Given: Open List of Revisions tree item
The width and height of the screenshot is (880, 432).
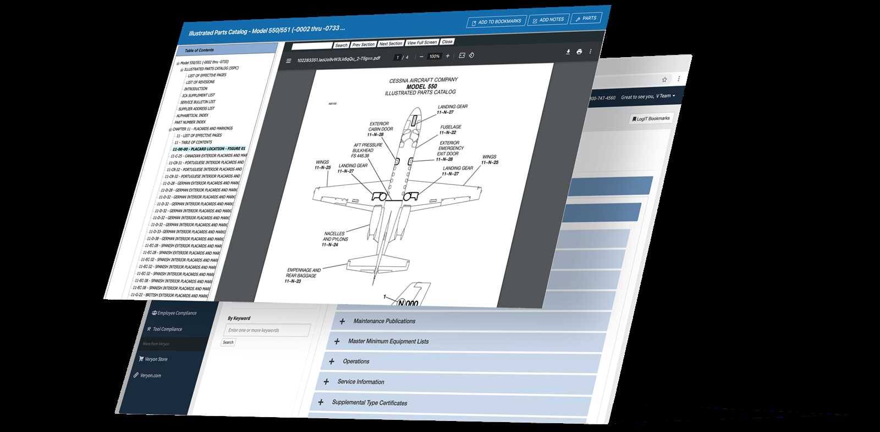Looking at the screenshot, I should [x=200, y=82].
